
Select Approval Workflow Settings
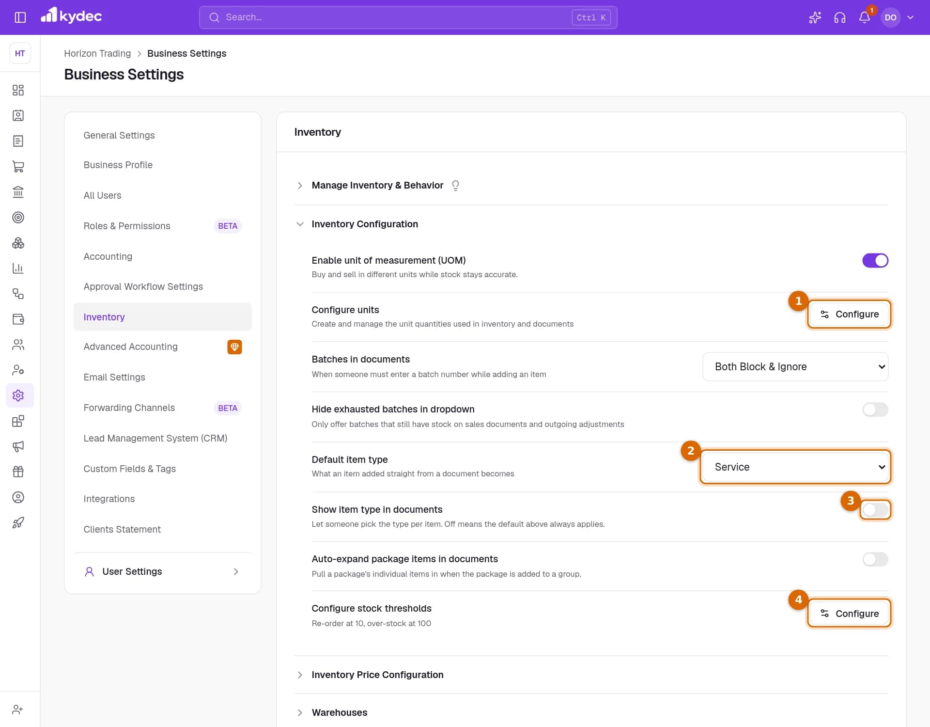point(163,286)
